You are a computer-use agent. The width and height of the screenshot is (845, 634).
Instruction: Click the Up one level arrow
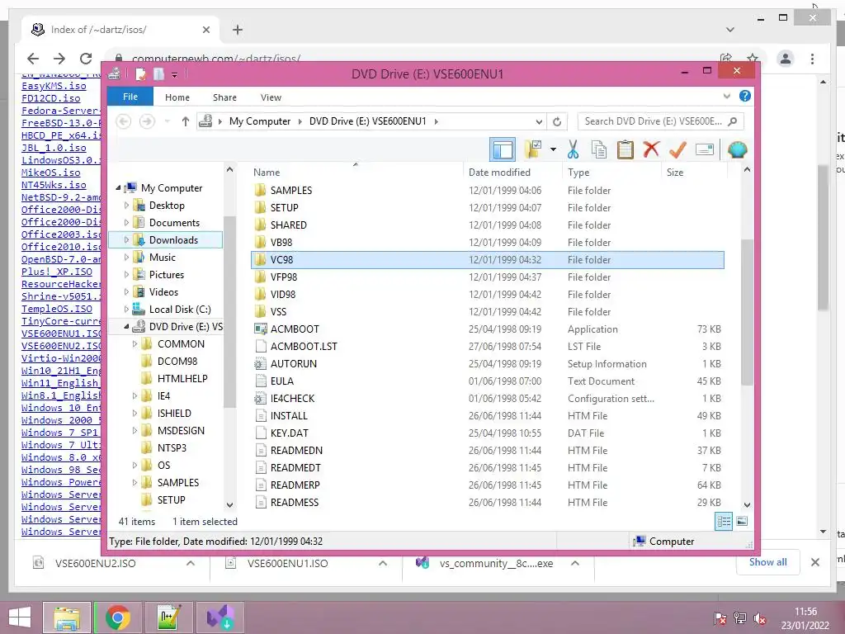[x=186, y=121]
